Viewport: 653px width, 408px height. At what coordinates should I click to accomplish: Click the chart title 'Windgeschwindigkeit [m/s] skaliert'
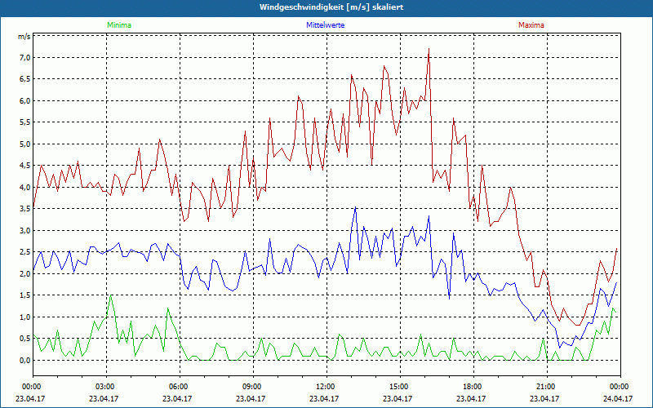(x=331, y=7)
